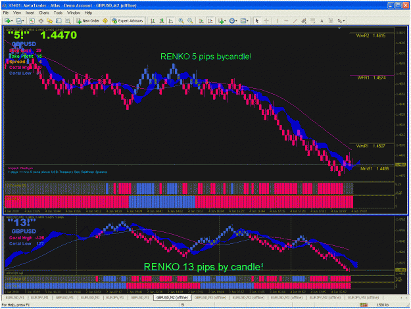This screenshot has width=411, height=309.
Task: Open the Window menu
Action: (x=74, y=12)
